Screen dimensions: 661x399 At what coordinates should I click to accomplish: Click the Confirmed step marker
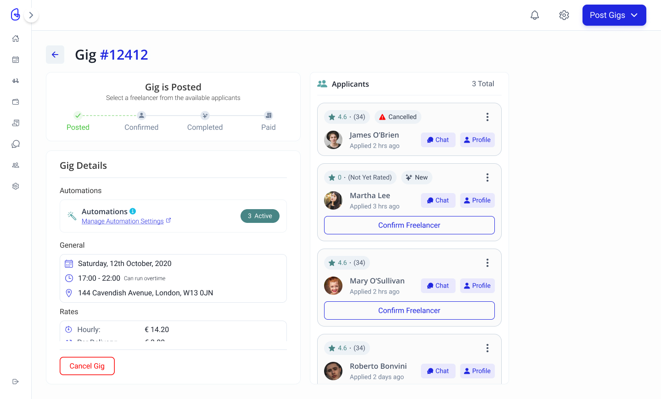pyautogui.click(x=141, y=116)
